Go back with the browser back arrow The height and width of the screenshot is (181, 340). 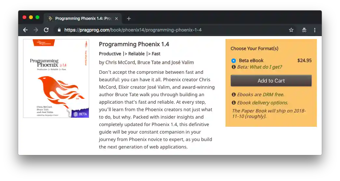[x=25, y=30]
